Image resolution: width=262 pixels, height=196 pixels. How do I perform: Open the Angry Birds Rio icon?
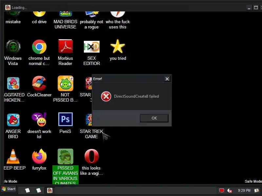pos(13,83)
